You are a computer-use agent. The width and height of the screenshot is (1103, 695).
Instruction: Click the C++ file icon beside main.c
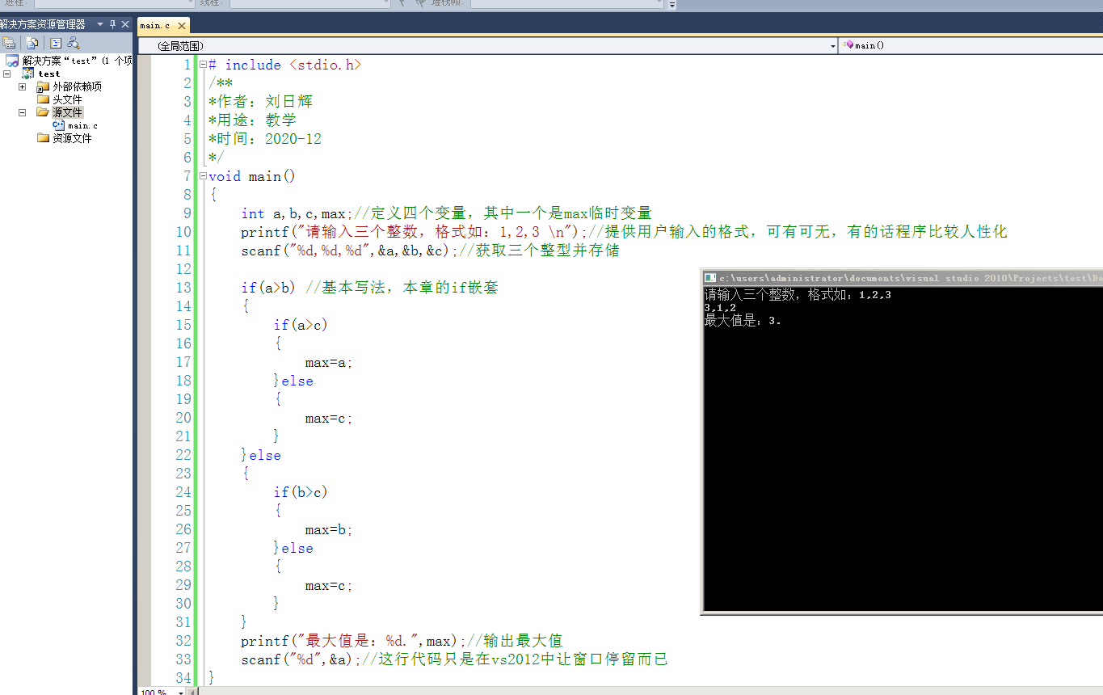coord(58,125)
